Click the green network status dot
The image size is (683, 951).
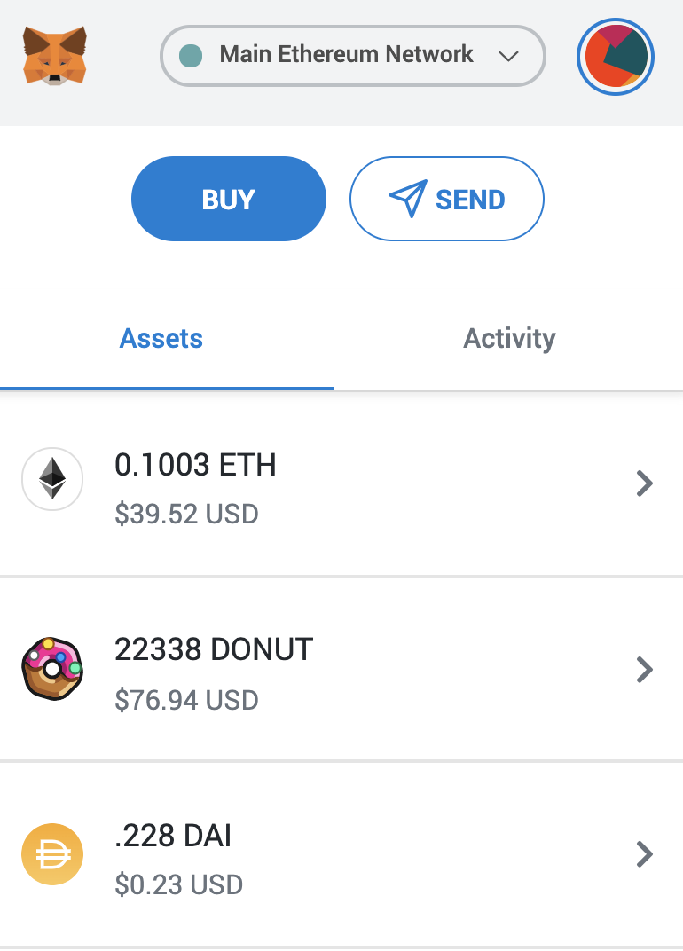pyautogui.click(x=191, y=56)
